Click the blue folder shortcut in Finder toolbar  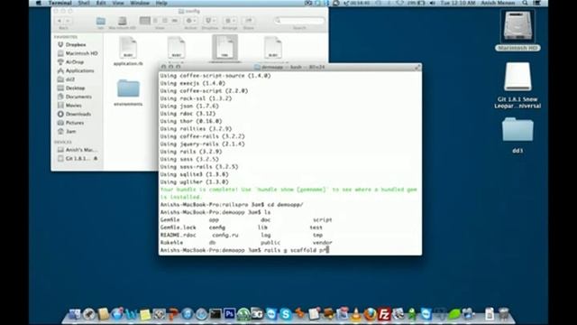pyautogui.click(x=100, y=21)
